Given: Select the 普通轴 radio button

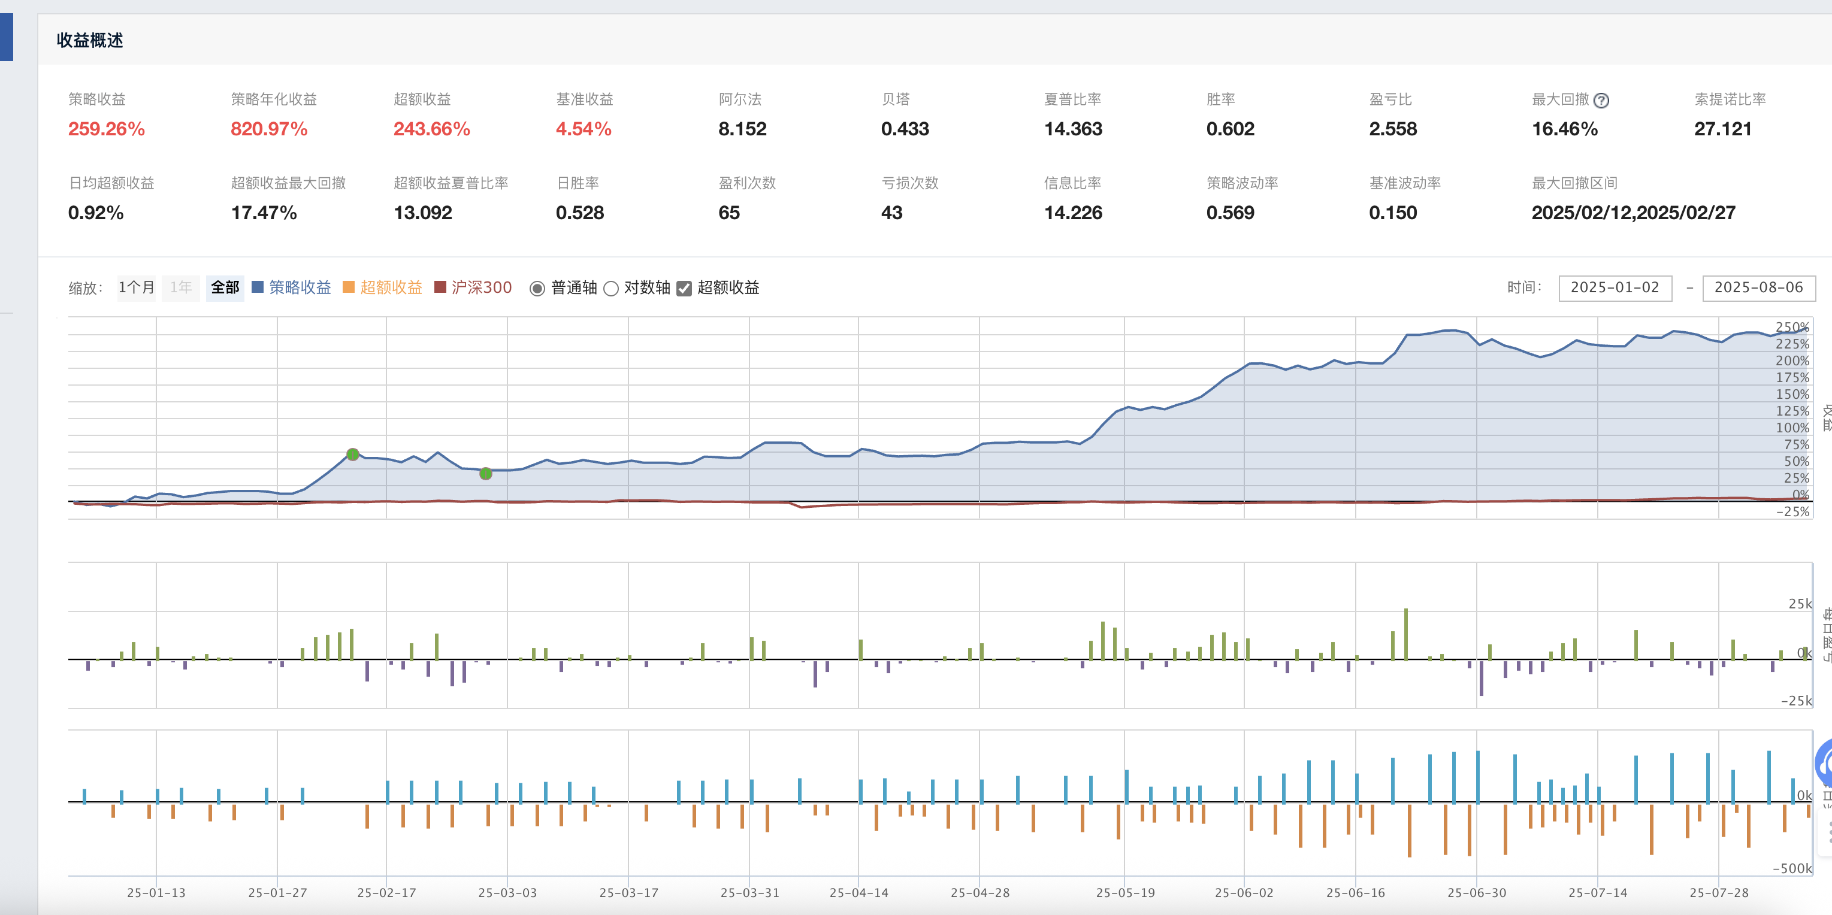Looking at the screenshot, I should (x=537, y=288).
